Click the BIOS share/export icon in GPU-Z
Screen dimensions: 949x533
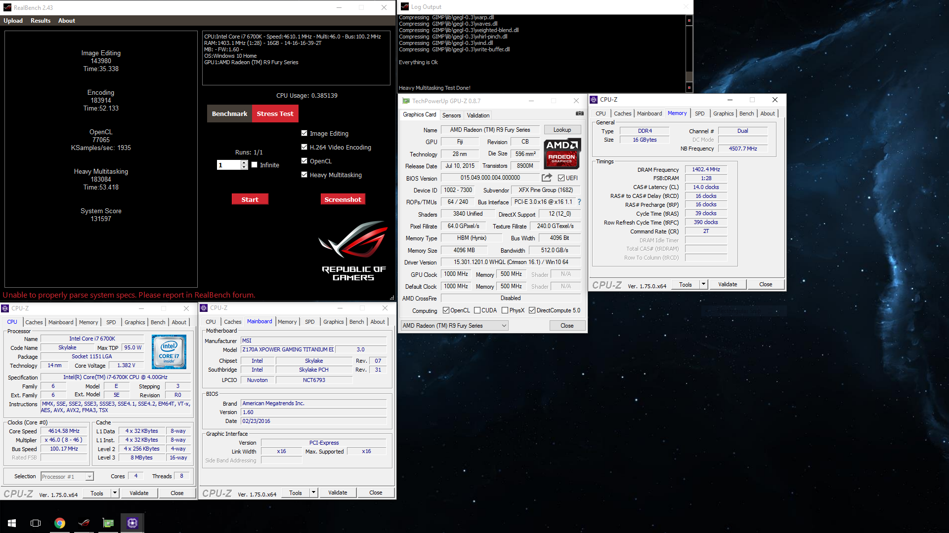(x=547, y=178)
